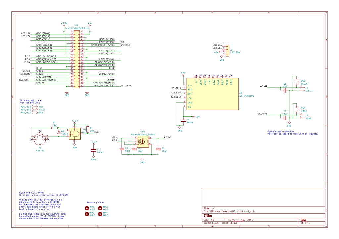Click the MK4 mounting hole symbol
The width and height of the screenshot is (339, 239).
pyautogui.click(x=100, y=214)
